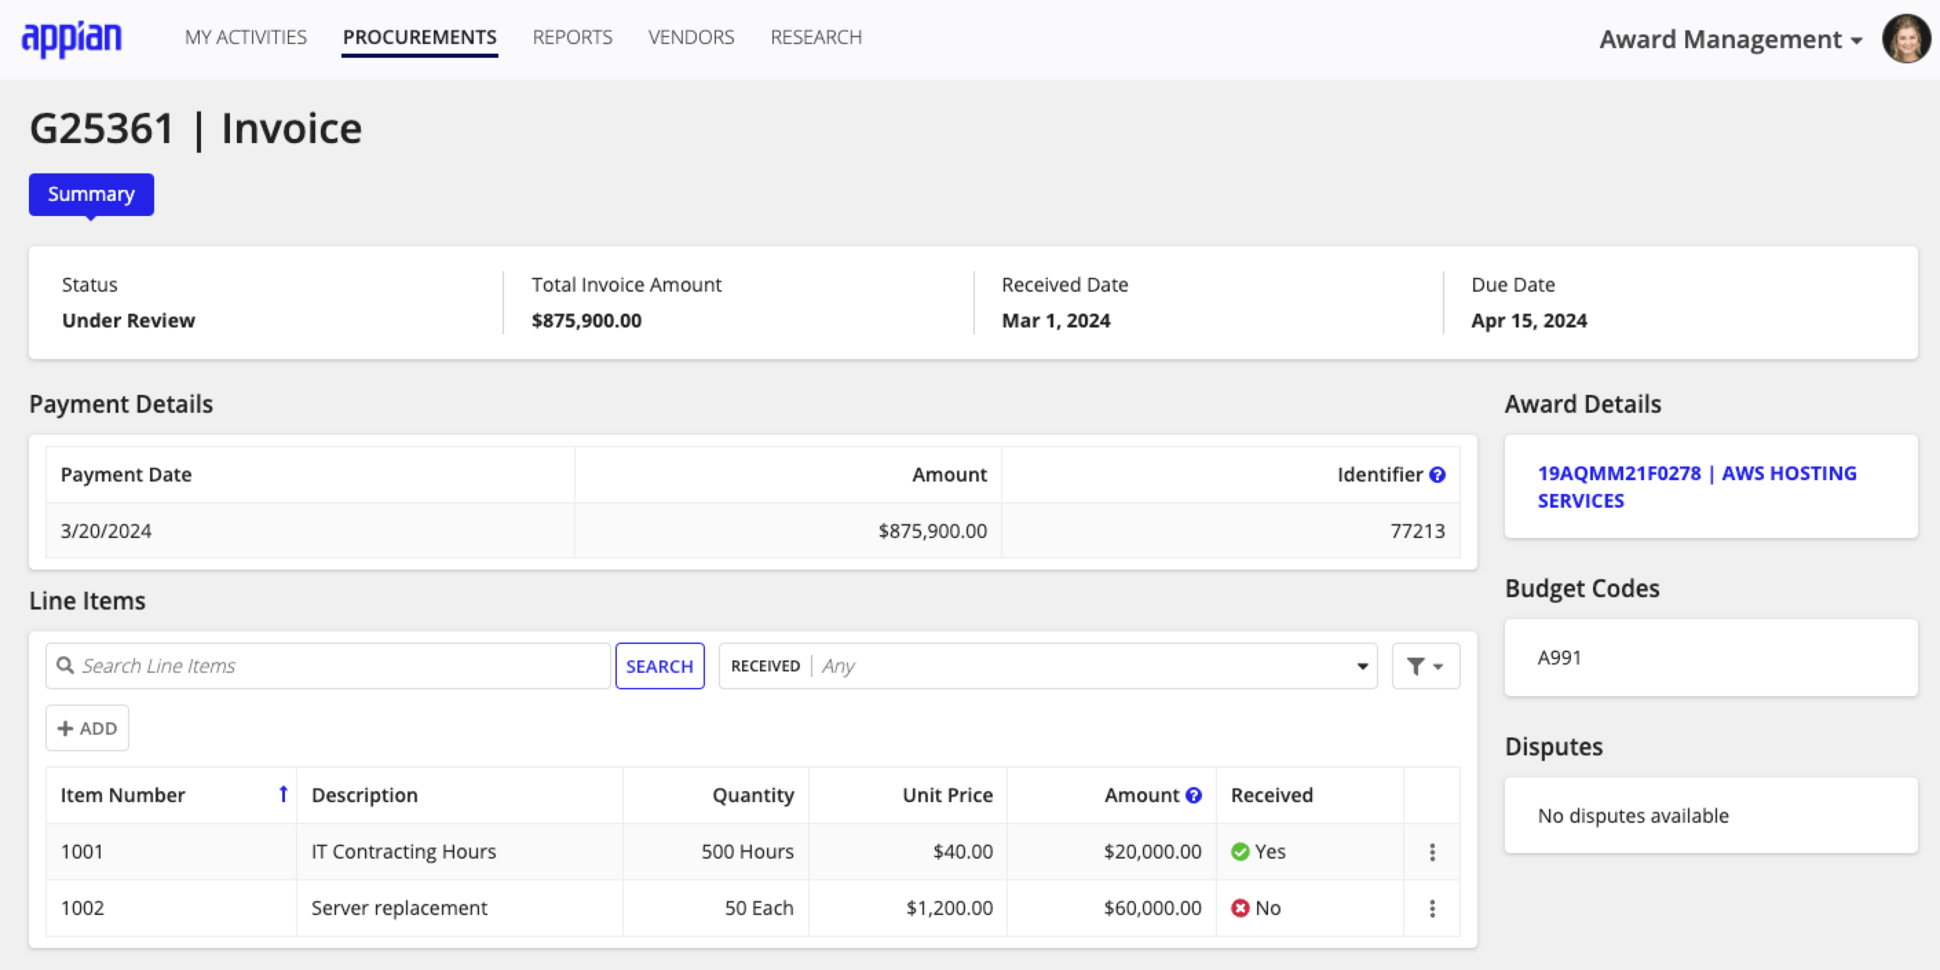Image resolution: width=1940 pixels, height=970 pixels.
Task: Click the Payment Date column header
Action: 126,475
